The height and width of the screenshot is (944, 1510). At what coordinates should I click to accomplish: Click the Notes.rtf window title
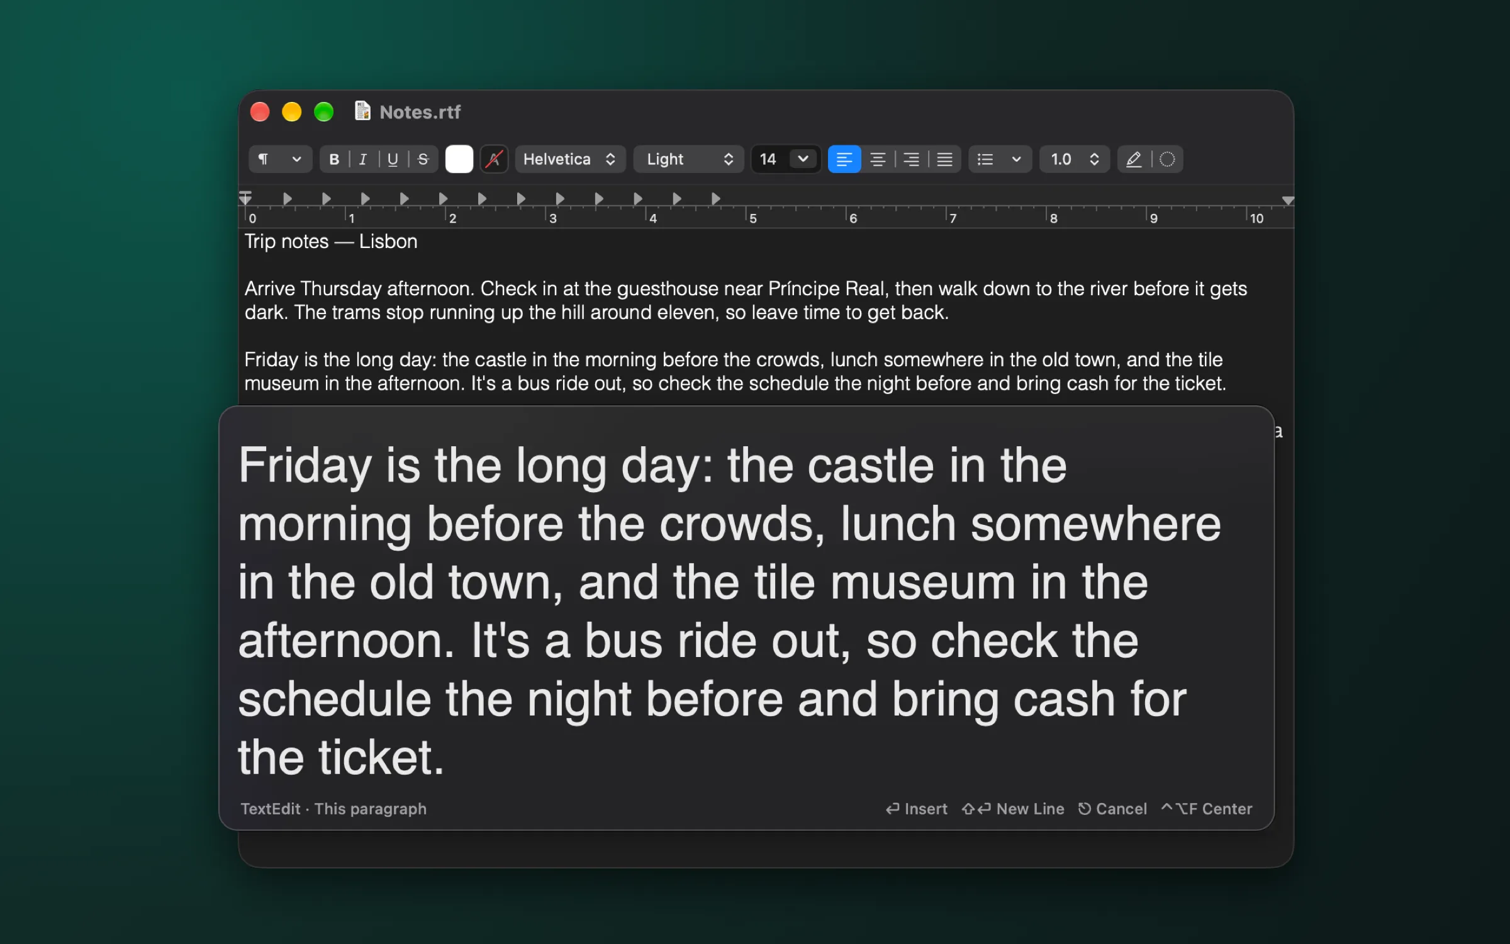point(420,112)
